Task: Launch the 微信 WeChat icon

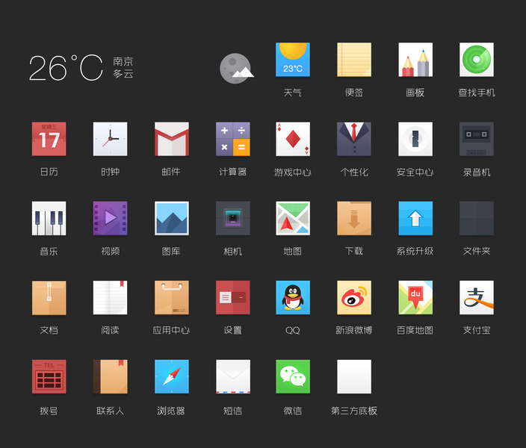Action: (293, 377)
